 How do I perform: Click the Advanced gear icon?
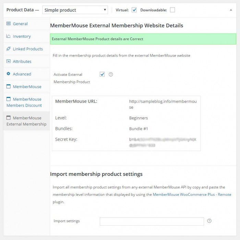(x=9, y=74)
